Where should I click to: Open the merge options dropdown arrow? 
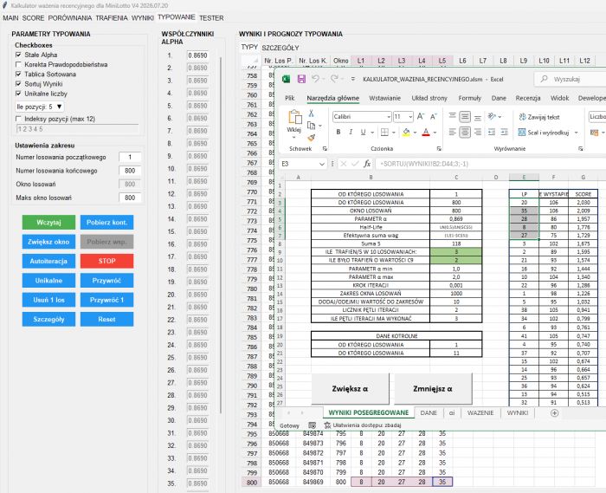pos(576,133)
